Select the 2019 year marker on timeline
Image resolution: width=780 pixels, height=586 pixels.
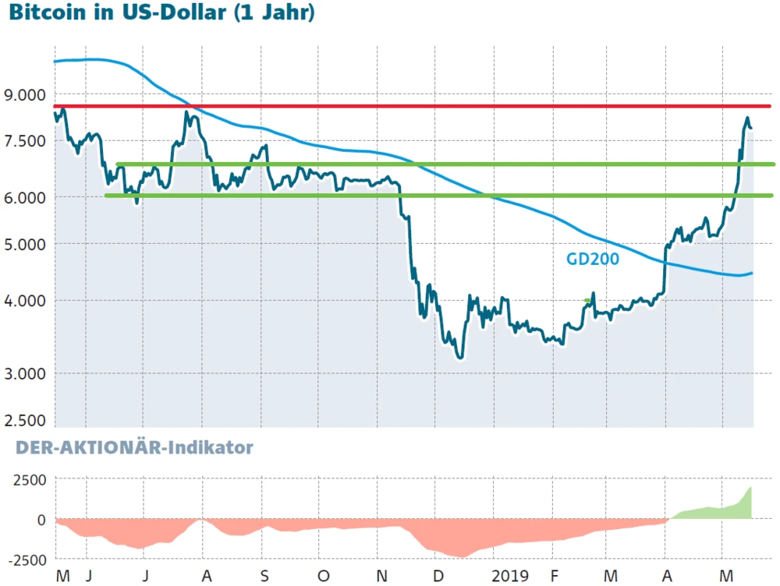512,576
